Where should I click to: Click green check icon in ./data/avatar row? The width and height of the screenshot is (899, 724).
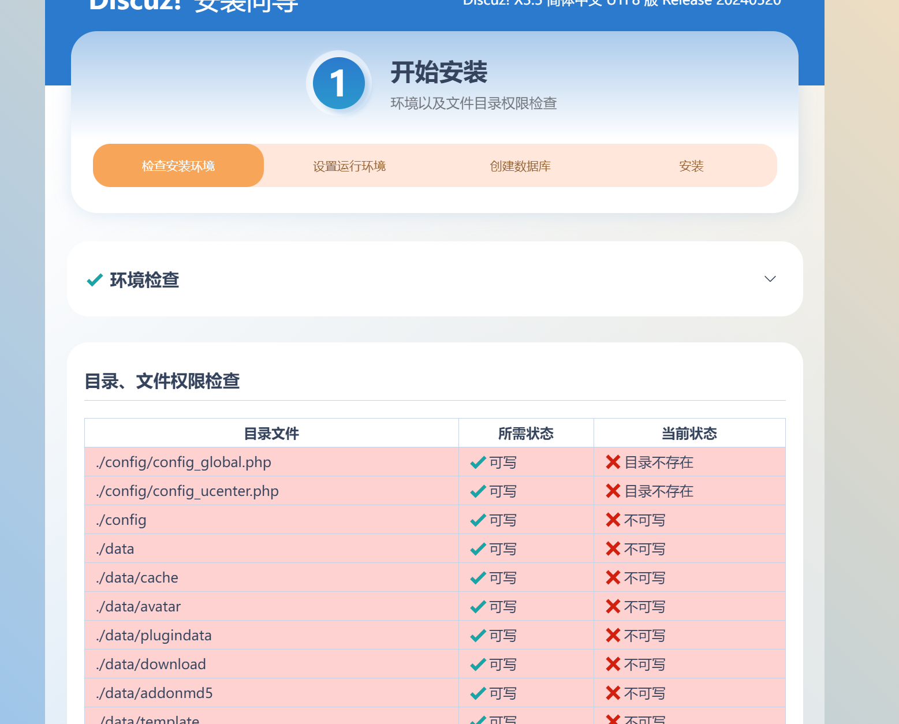tap(478, 607)
